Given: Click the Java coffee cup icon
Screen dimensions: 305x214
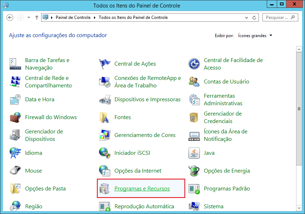Looking at the screenshot, I should coord(194,153).
